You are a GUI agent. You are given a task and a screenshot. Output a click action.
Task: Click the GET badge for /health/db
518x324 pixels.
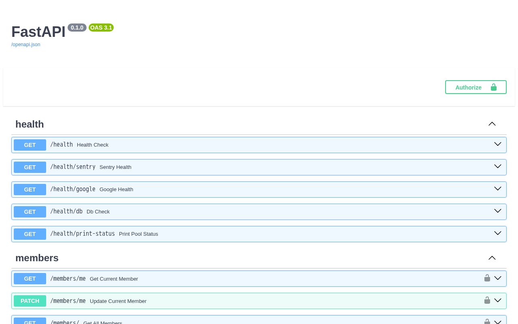(x=30, y=212)
